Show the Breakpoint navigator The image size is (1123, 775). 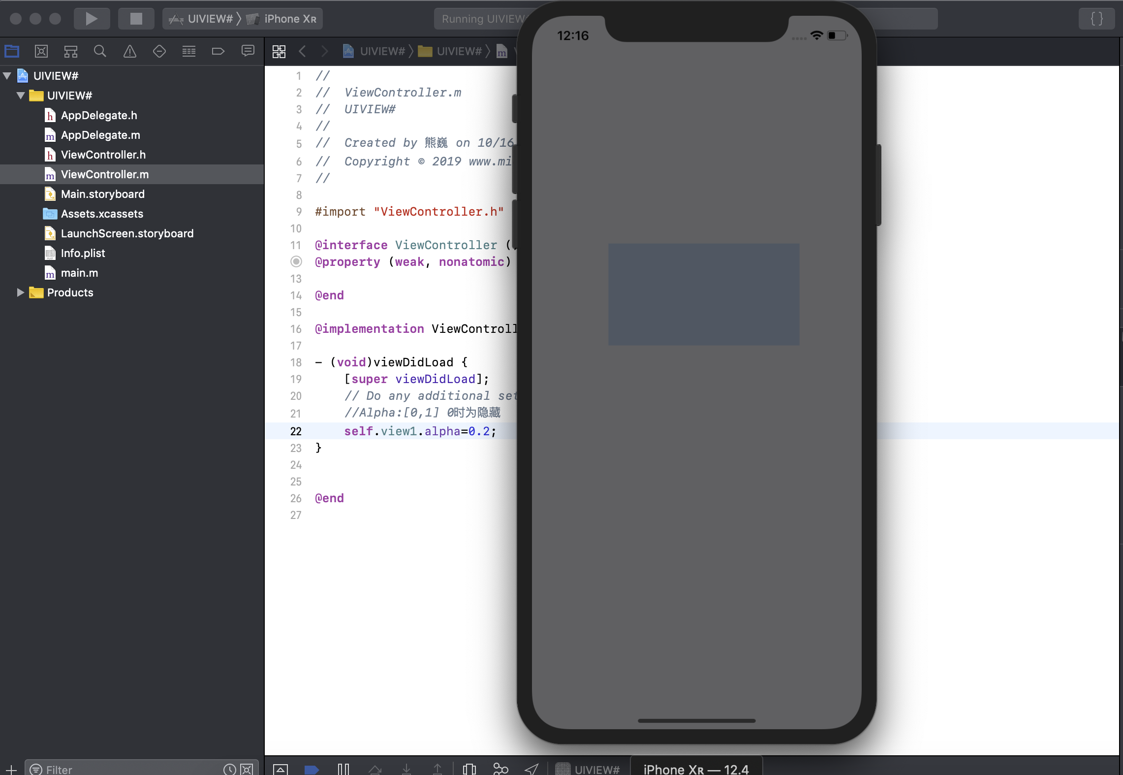pyautogui.click(x=218, y=51)
